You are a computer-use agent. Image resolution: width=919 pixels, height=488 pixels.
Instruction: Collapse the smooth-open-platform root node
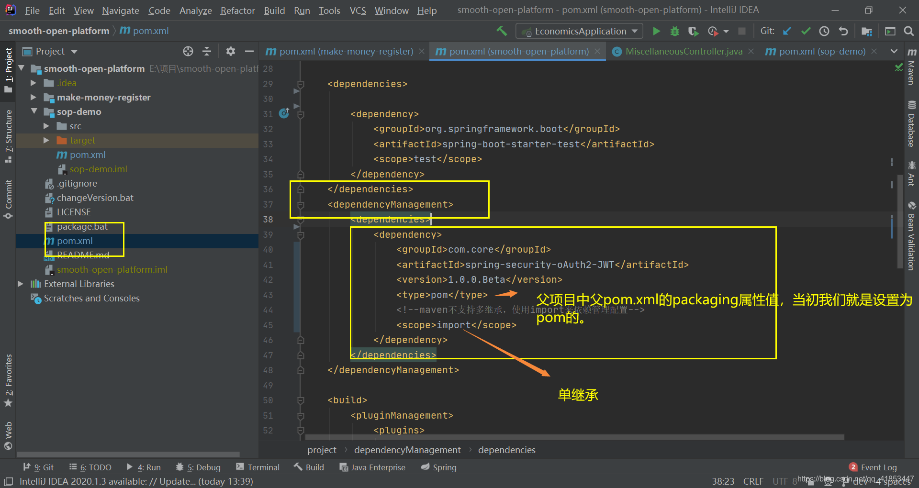click(x=21, y=68)
